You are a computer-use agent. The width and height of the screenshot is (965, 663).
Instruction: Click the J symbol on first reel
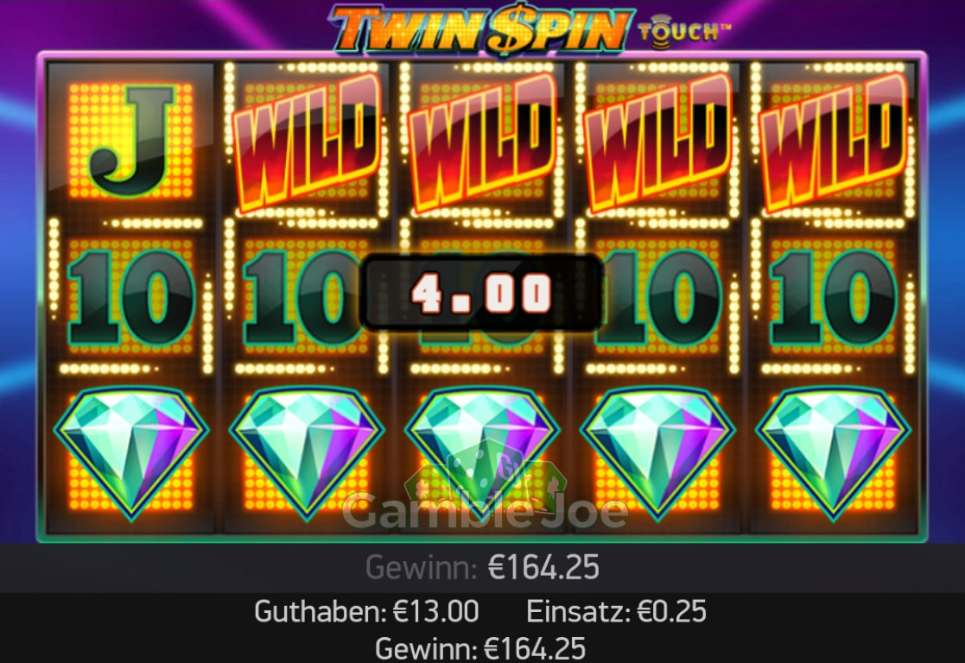click(131, 142)
